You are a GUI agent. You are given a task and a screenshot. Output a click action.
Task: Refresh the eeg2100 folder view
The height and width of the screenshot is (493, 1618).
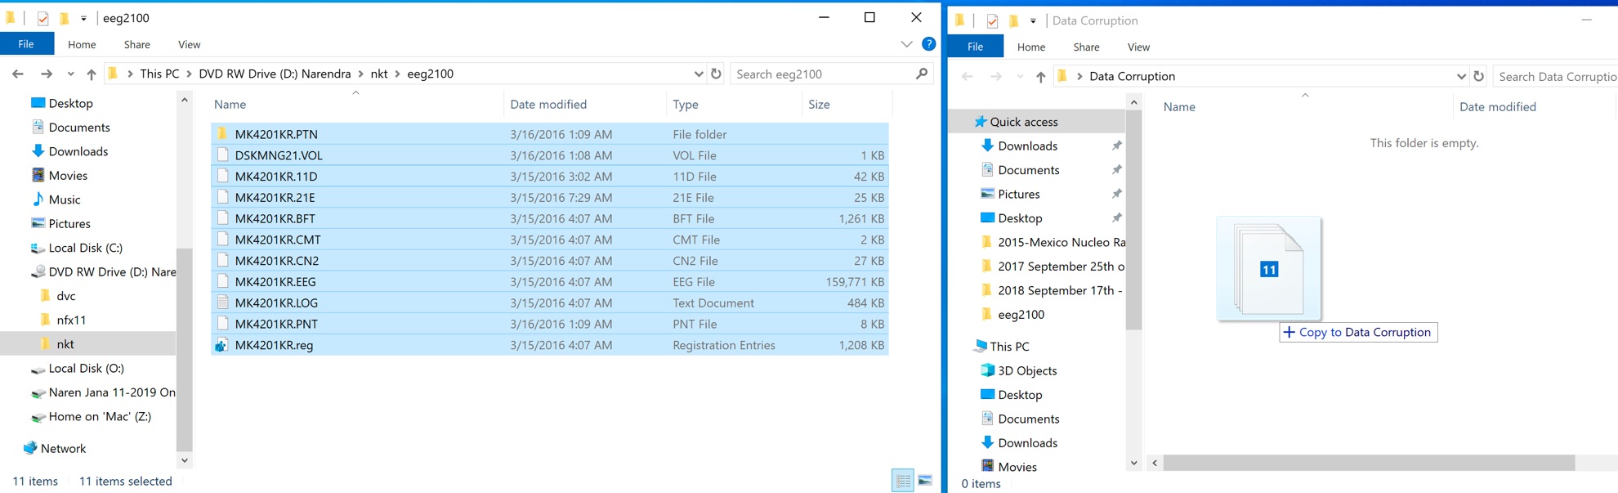coord(716,74)
